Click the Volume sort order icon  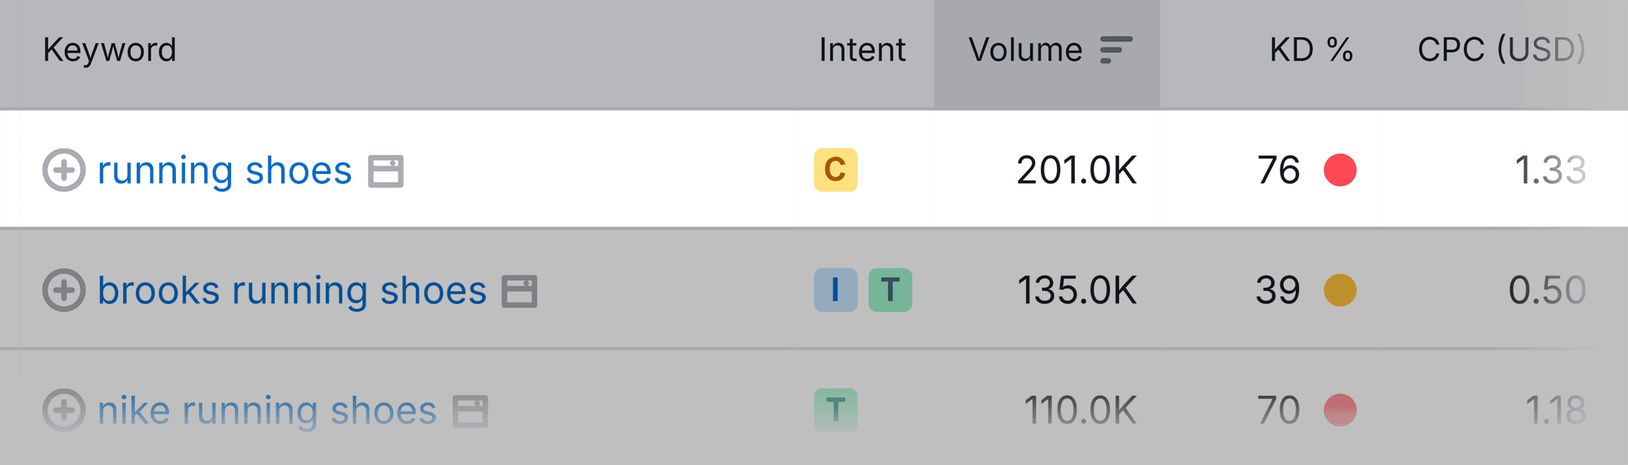coord(1116,50)
